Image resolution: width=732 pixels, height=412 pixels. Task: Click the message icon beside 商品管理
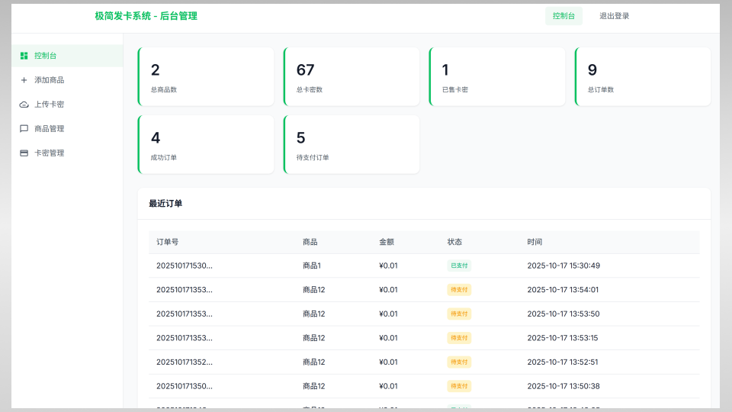coord(24,129)
